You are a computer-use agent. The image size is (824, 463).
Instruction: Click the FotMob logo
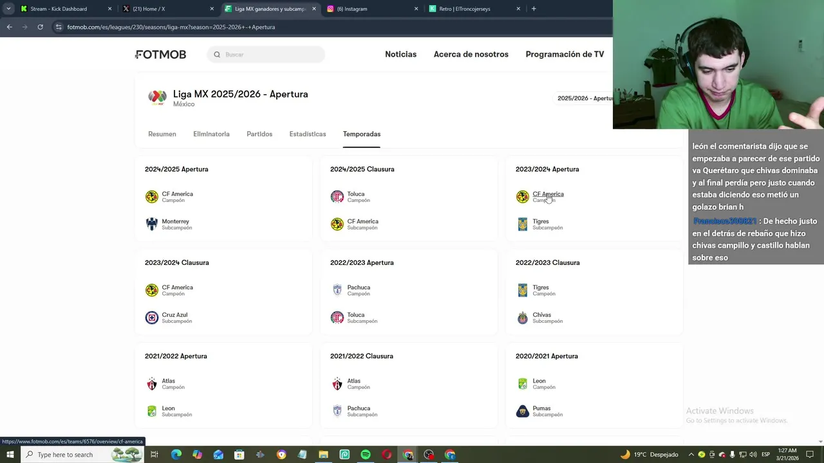click(x=160, y=55)
